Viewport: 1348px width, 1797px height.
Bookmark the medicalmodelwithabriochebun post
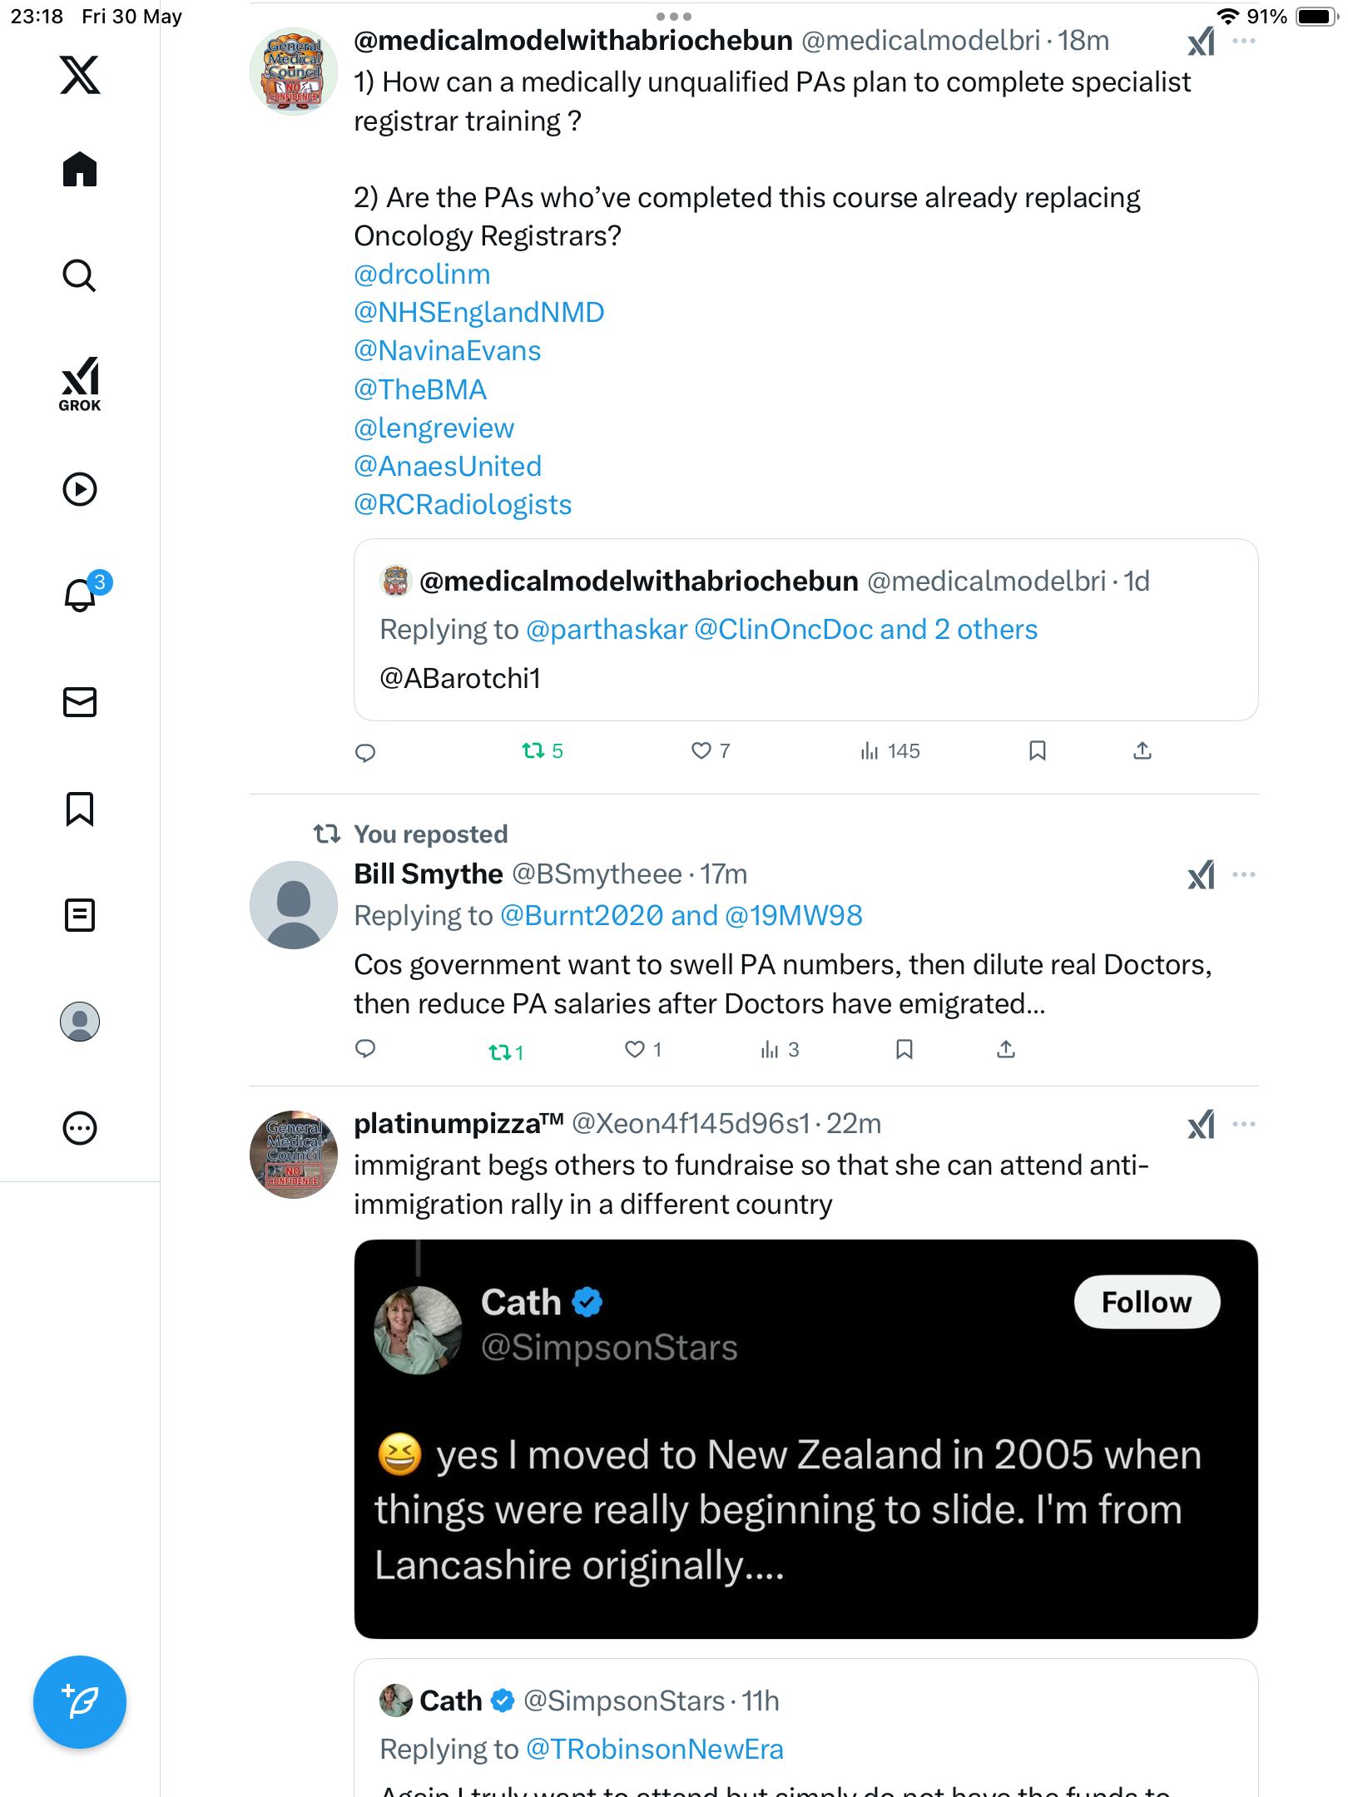1037,751
